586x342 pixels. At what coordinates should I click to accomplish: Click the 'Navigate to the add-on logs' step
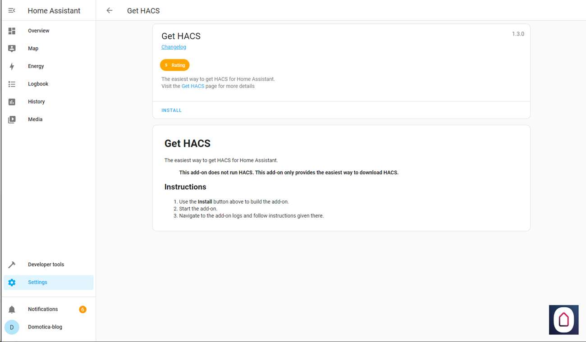coord(252,216)
